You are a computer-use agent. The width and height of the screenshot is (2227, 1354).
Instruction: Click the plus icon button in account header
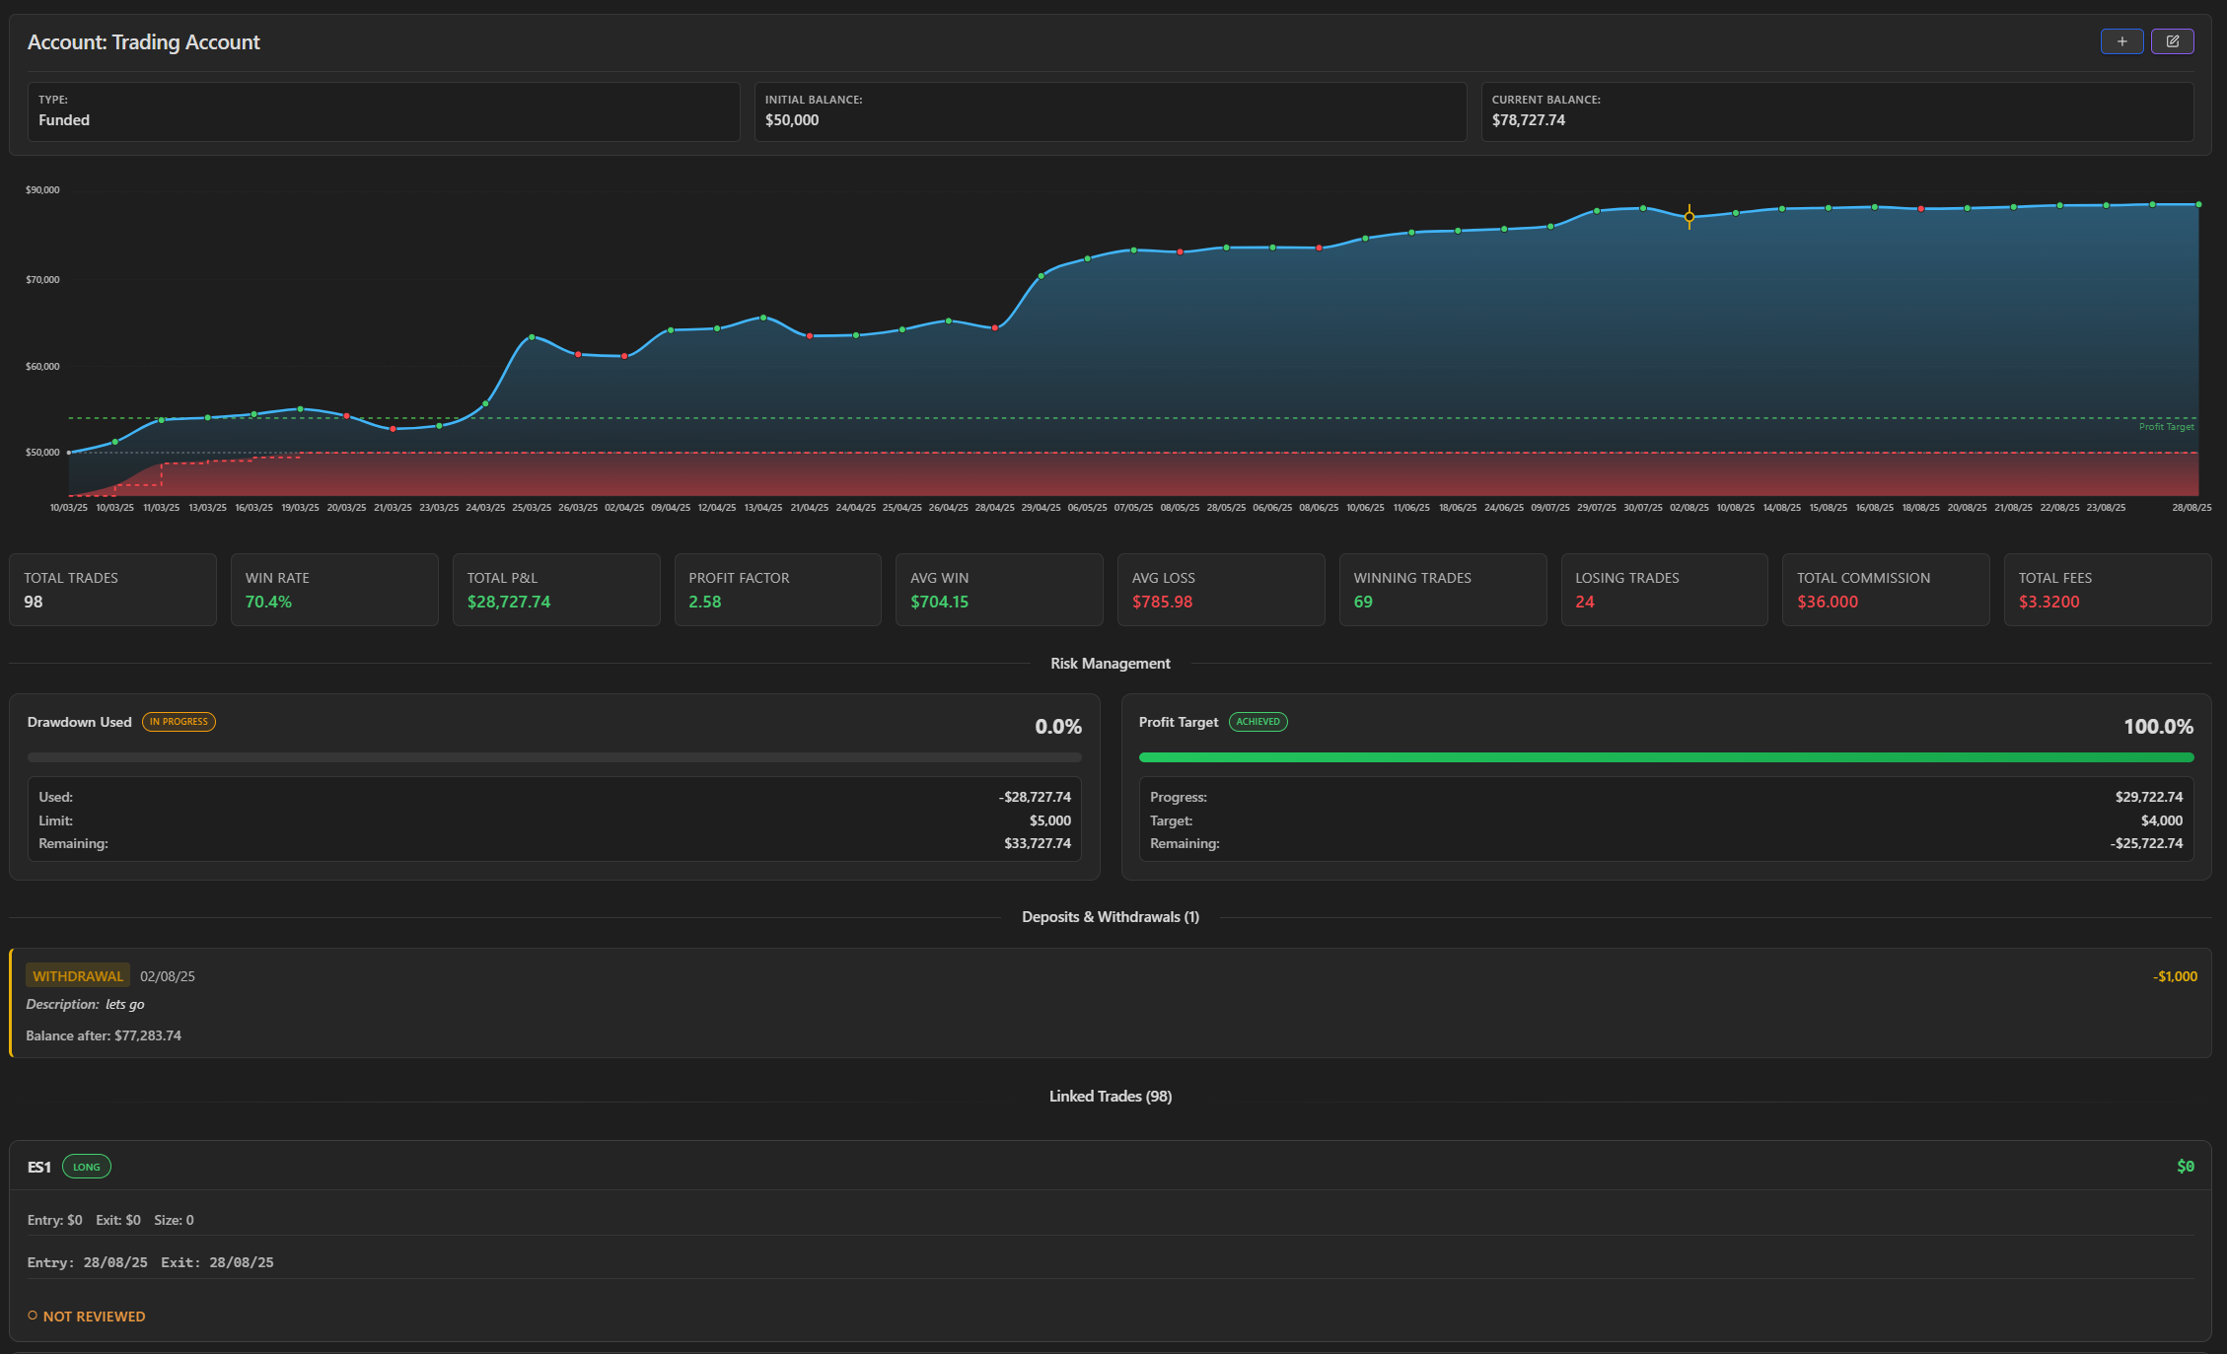(x=2121, y=41)
